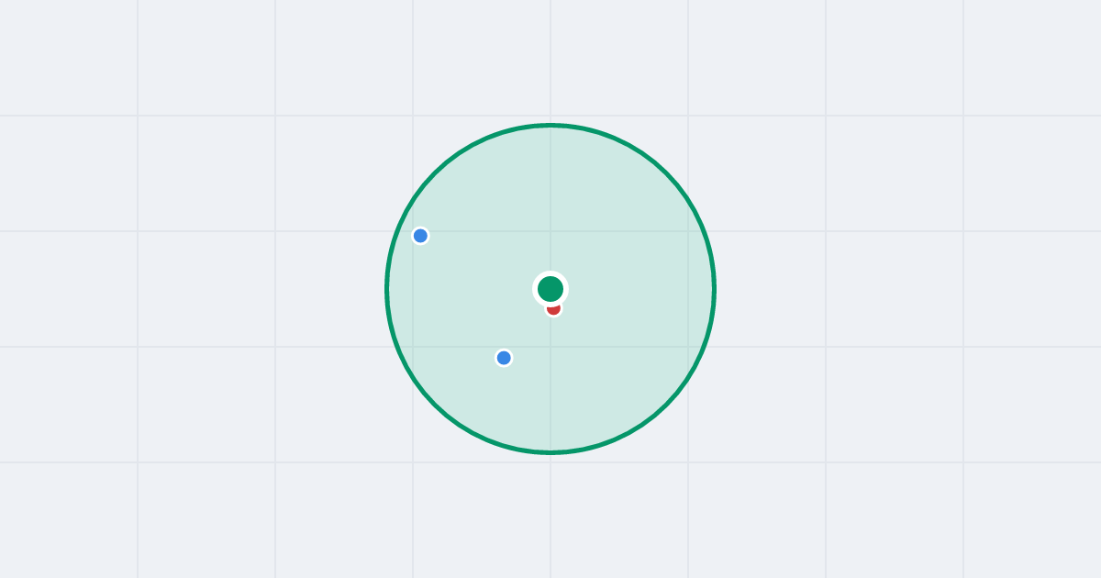Select the blue marker below-left of center
This screenshot has width=1101, height=578.
click(x=504, y=358)
